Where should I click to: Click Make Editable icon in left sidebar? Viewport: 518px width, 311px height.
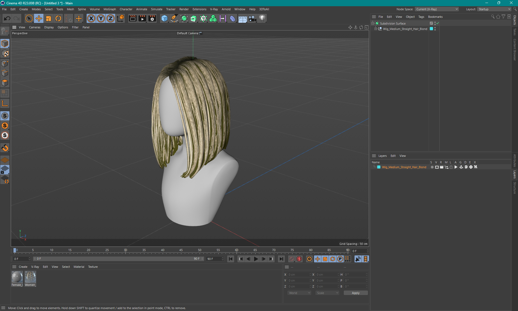coord(5,31)
